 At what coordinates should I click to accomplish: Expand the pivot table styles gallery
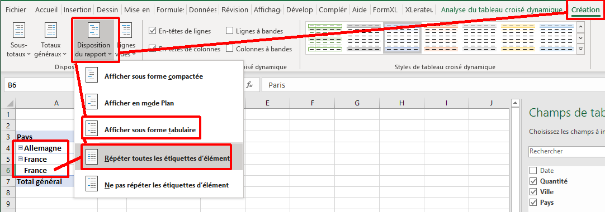pos(581,49)
